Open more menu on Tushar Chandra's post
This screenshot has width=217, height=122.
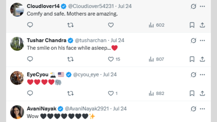point(202,40)
